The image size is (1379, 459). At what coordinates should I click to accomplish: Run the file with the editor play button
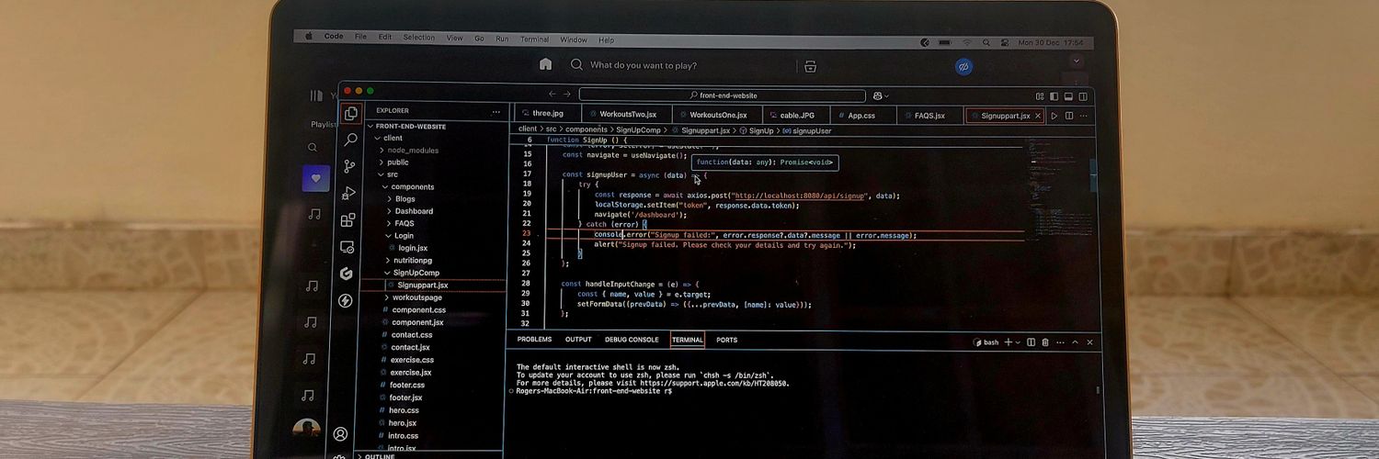(x=1054, y=116)
